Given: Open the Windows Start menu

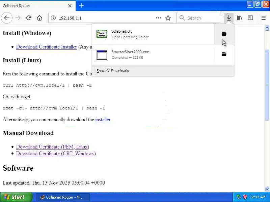Looking at the screenshot, I should coord(16,197).
